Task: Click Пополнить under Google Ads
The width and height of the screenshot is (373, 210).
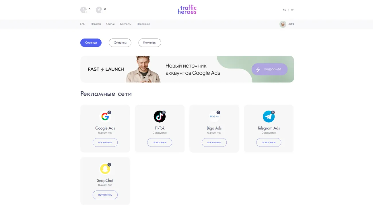Action: (105, 142)
